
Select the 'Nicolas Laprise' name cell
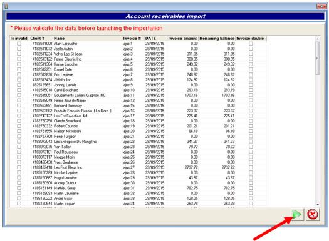click(65, 172)
